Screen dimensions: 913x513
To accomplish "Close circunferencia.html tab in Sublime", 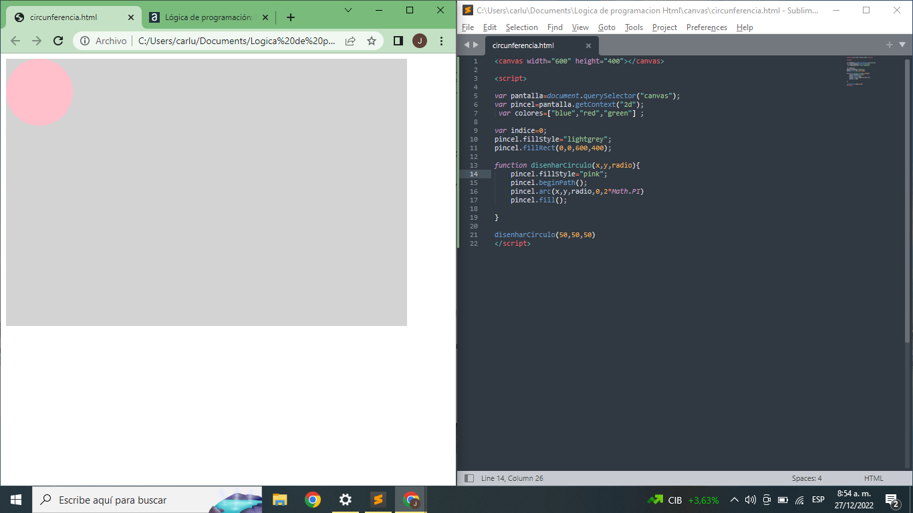I will point(588,45).
